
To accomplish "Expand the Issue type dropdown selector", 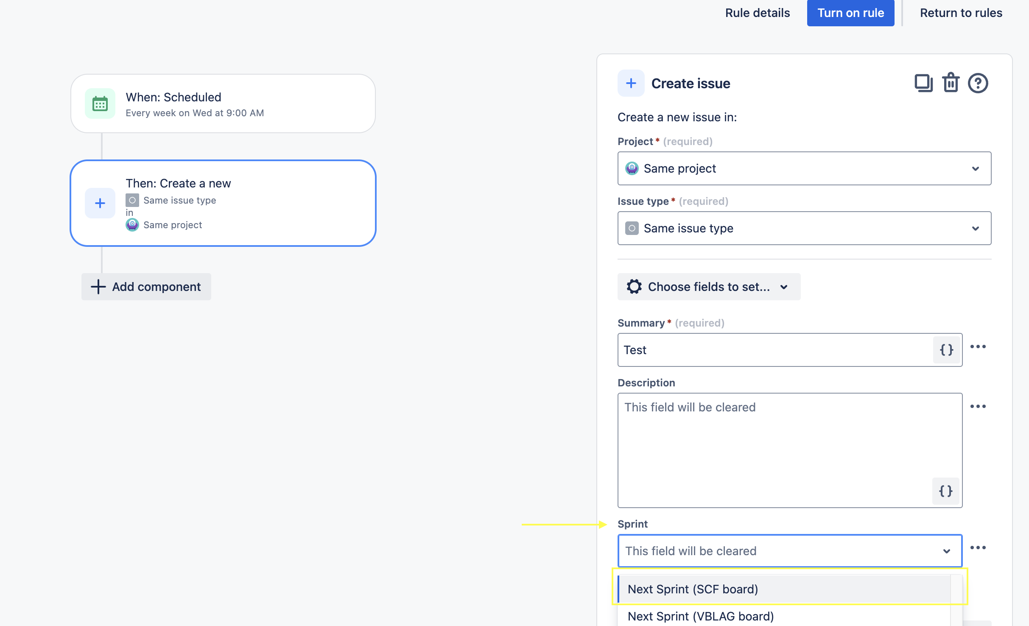I will coord(804,228).
